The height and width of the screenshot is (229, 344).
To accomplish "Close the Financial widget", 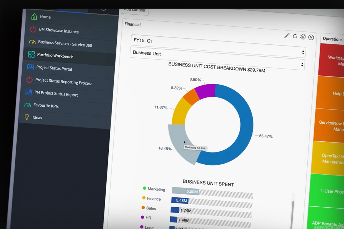I will tap(311, 37).
